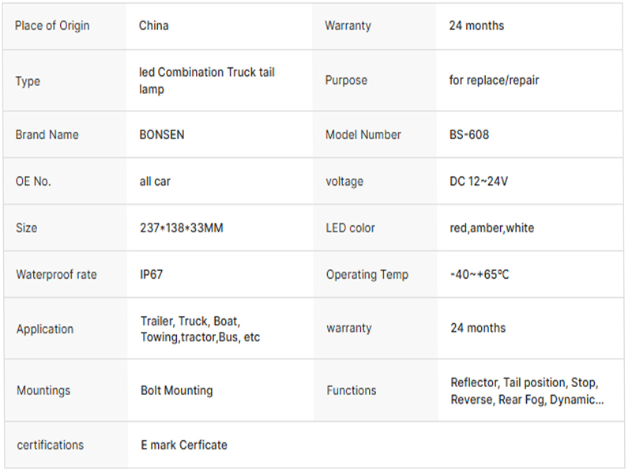Click the Waterproof rate label
This screenshot has height=474, width=632.
coord(56,274)
